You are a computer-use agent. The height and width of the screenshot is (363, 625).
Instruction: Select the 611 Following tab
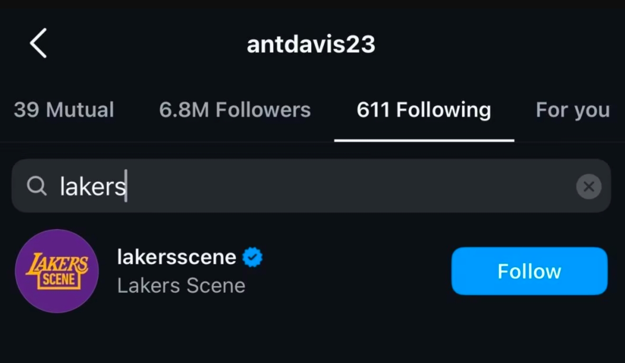[424, 110]
